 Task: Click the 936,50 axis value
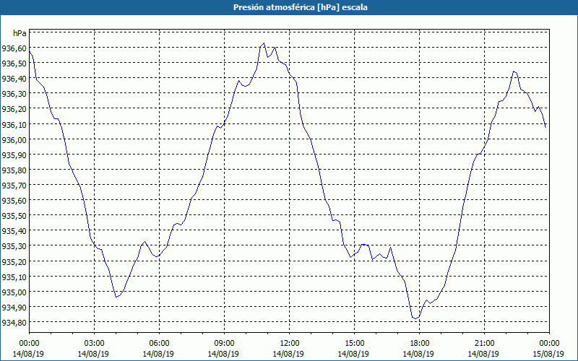(x=14, y=64)
